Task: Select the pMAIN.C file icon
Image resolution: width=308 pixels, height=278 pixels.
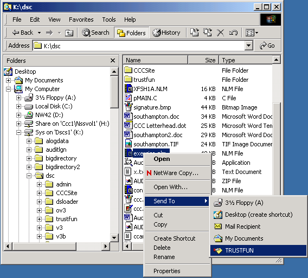Action: 129,98
